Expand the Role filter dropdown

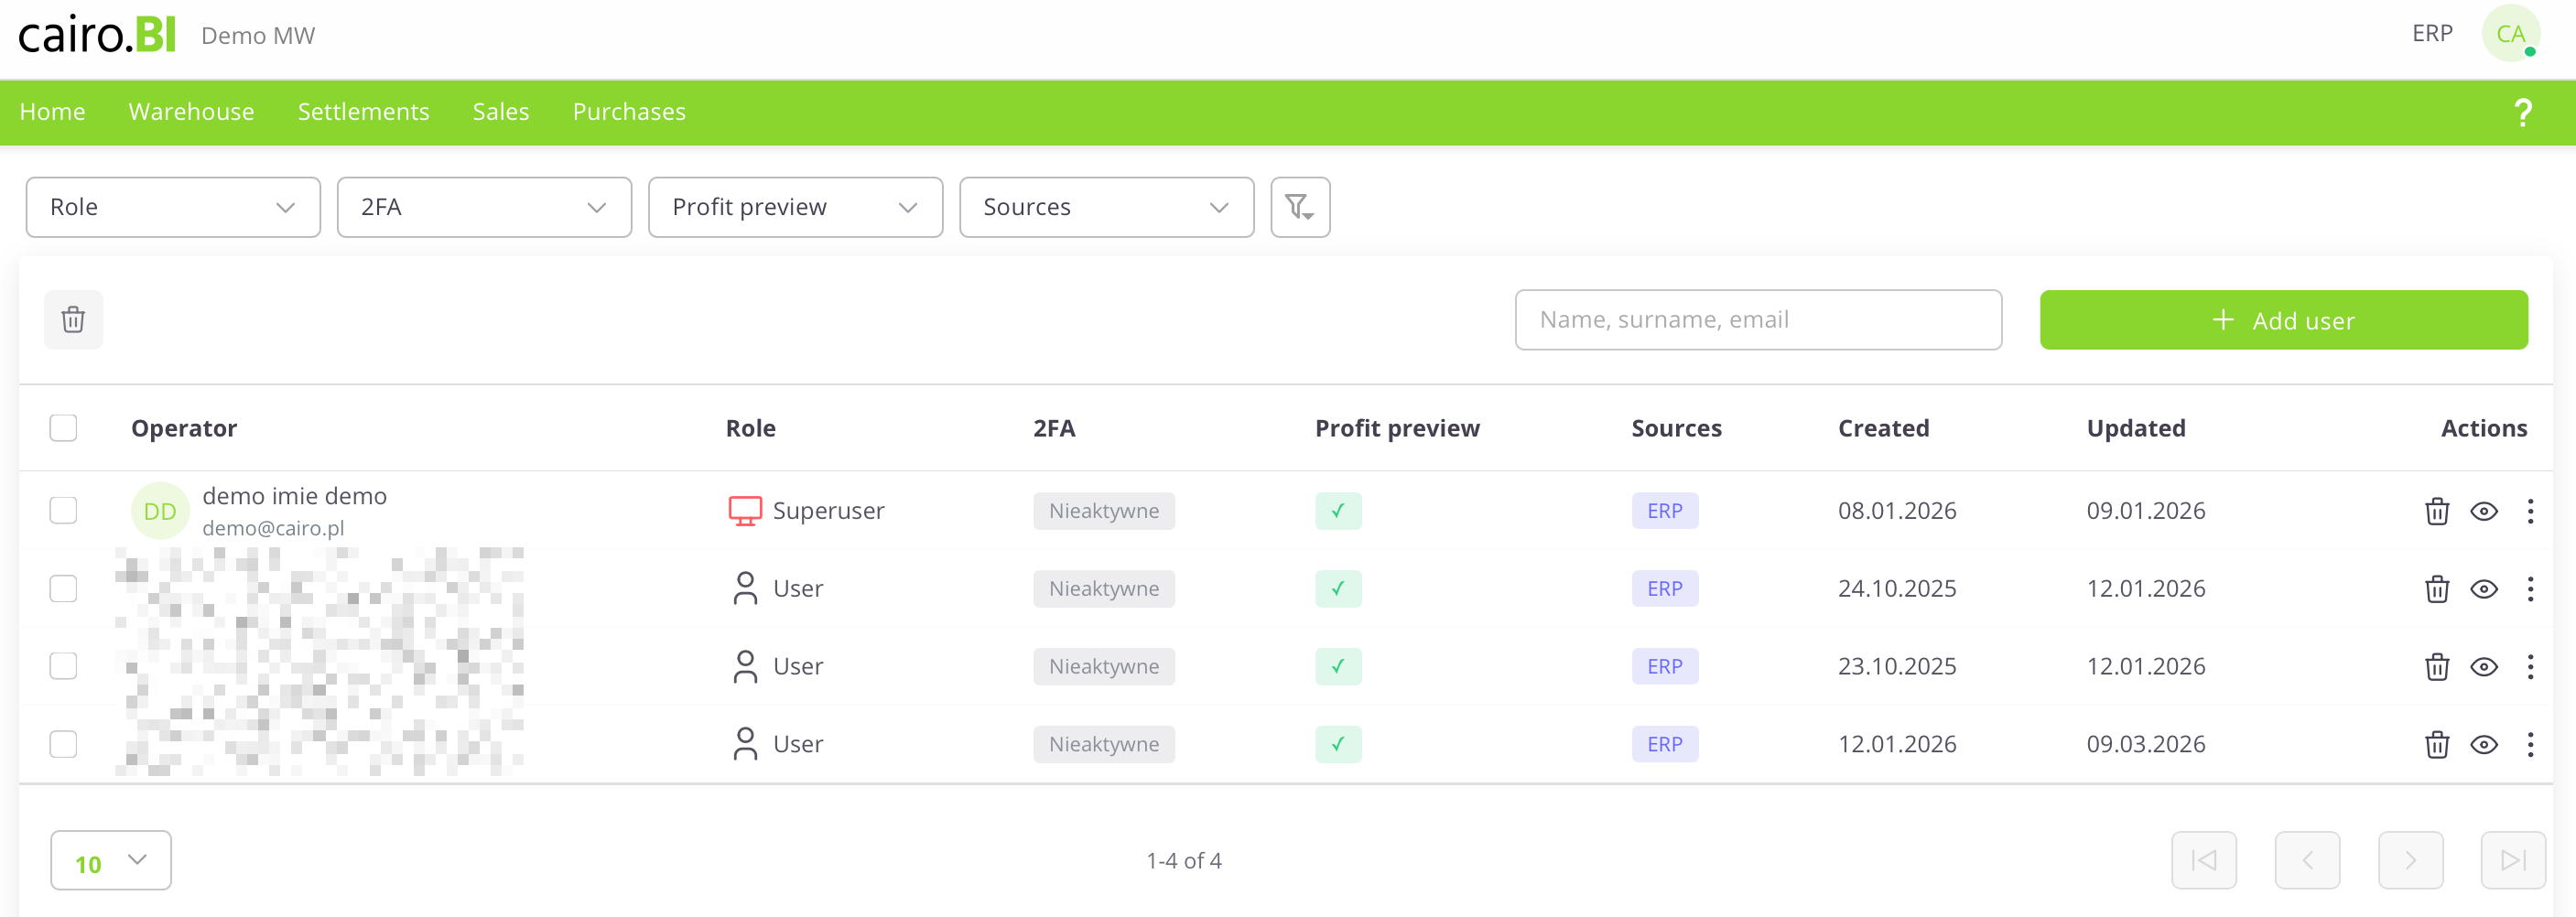pos(173,207)
